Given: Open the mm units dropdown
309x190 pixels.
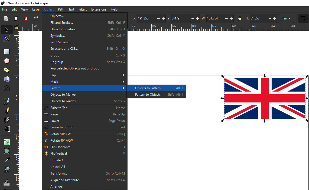Looking at the screenshot, I should (x=286, y=18).
